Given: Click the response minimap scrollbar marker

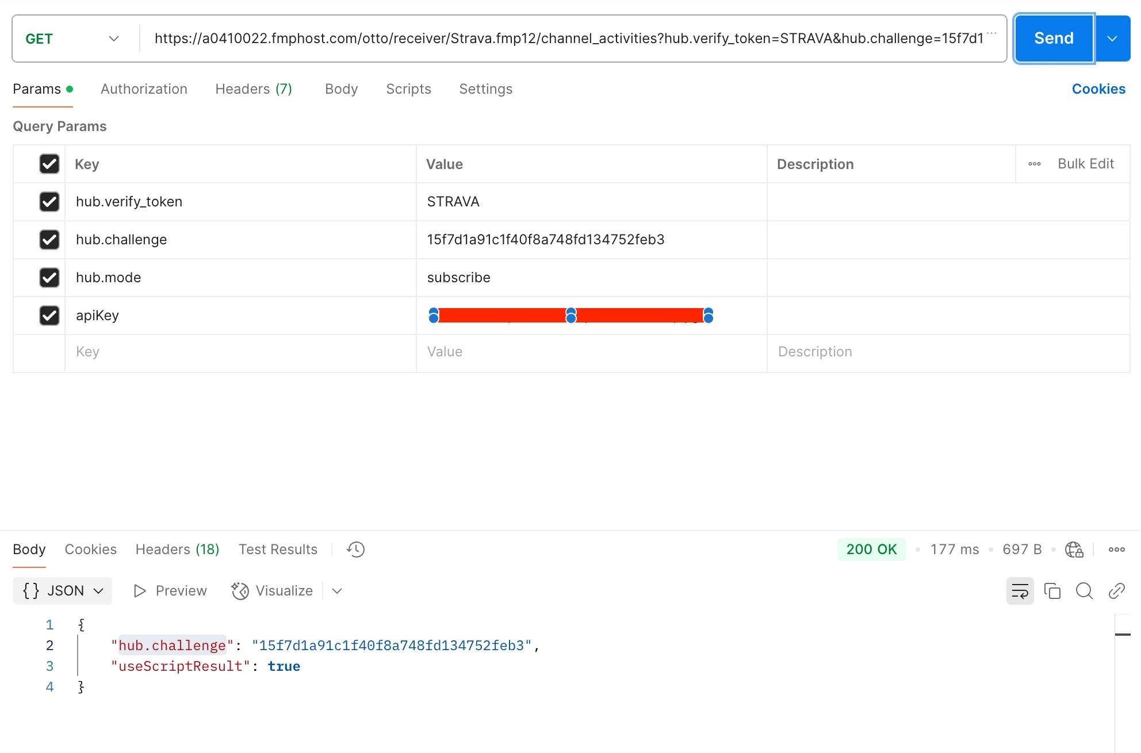Looking at the screenshot, I should point(1123,635).
